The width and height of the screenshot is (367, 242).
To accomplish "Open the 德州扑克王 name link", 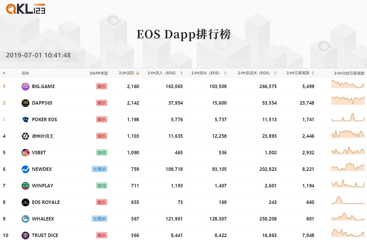I will tap(43, 136).
